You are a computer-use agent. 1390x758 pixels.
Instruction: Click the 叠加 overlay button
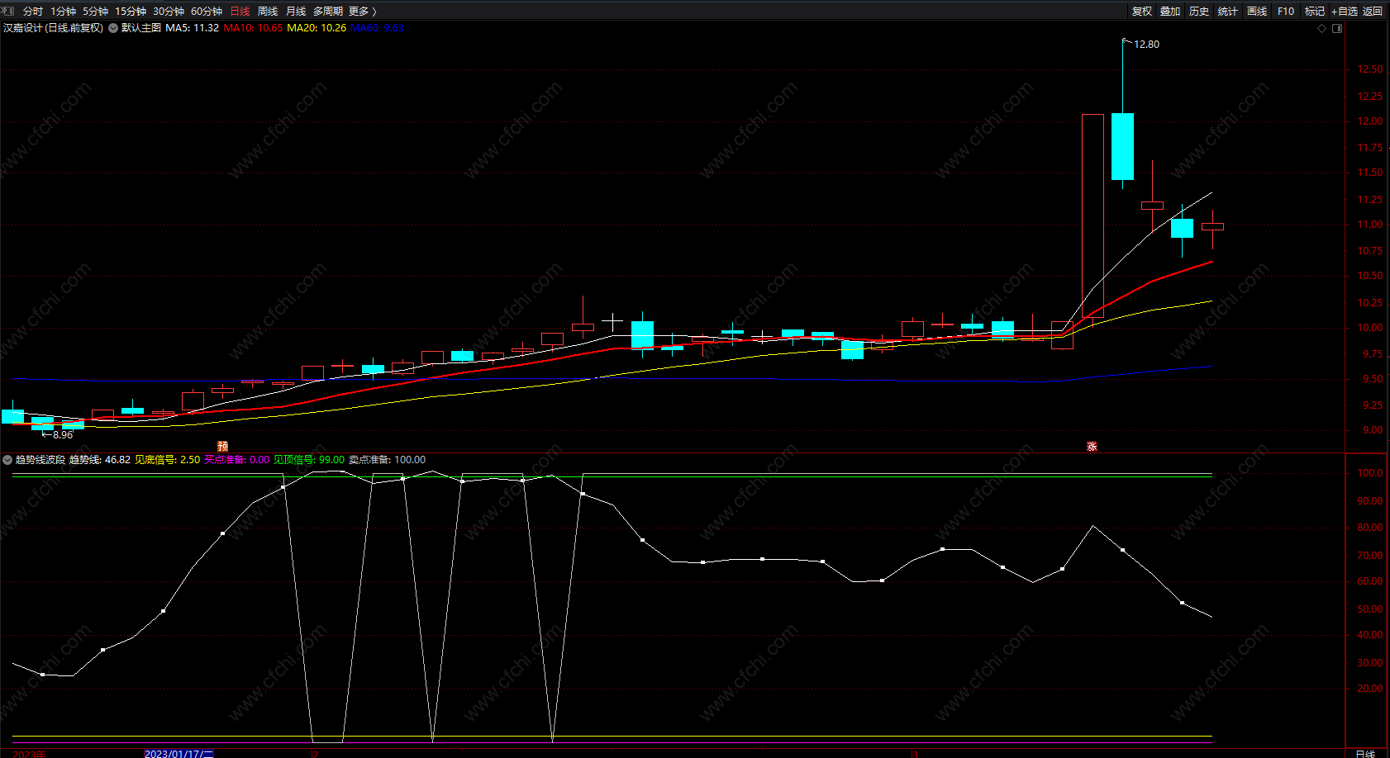point(1170,12)
